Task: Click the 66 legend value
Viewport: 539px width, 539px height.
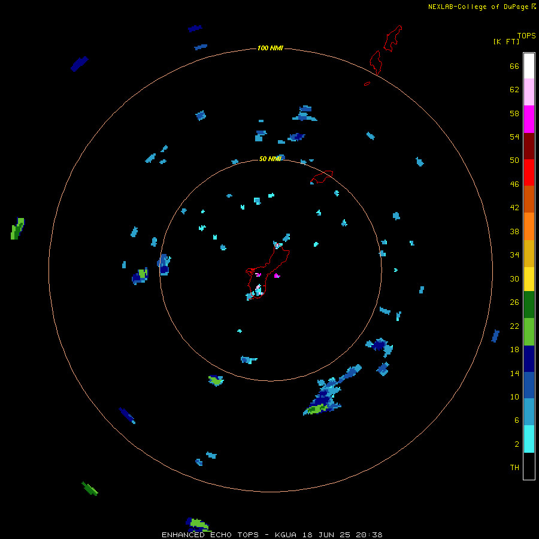Action: (514, 66)
